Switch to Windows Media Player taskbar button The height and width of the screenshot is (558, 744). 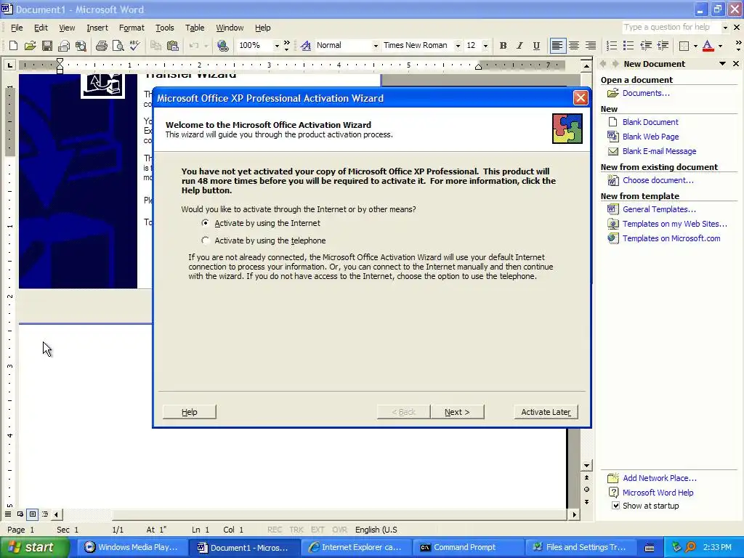click(132, 547)
